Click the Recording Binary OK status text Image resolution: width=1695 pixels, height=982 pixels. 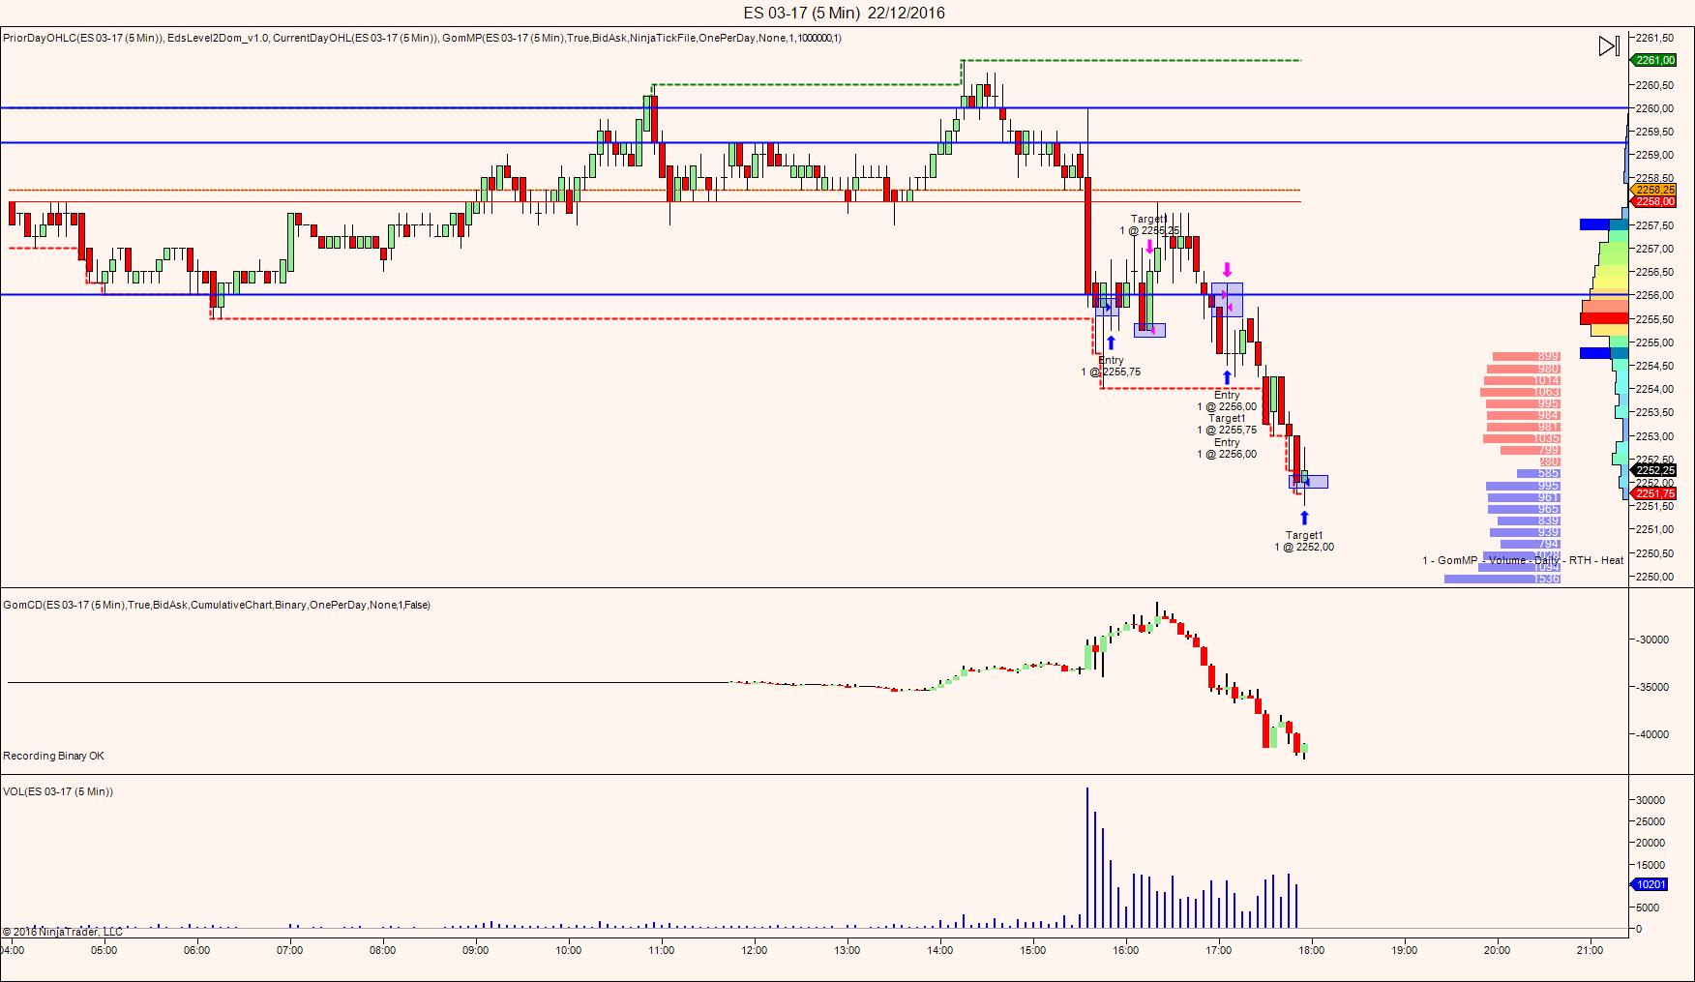53,756
